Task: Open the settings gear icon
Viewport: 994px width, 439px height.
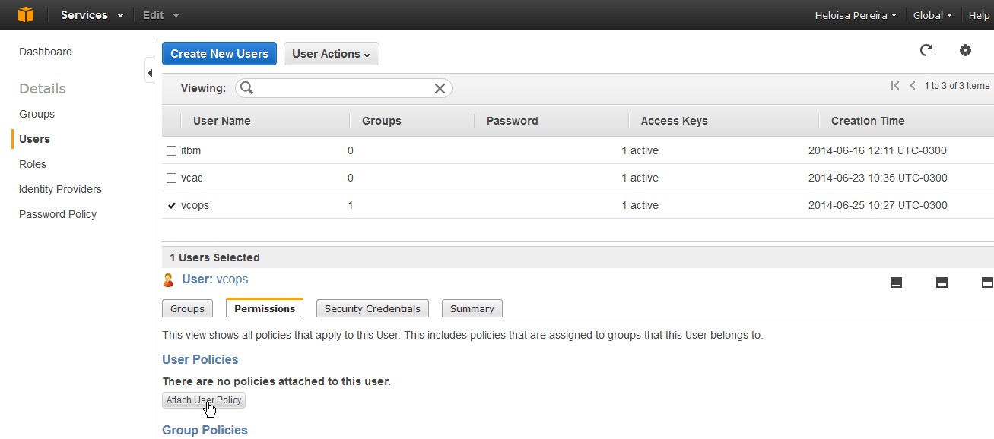Action: tap(965, 51)
